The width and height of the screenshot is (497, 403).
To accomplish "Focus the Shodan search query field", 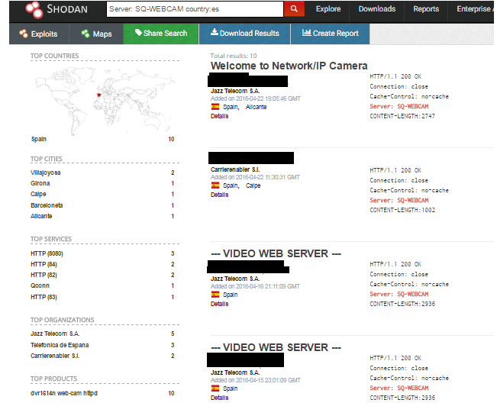I will click(195, 9).
